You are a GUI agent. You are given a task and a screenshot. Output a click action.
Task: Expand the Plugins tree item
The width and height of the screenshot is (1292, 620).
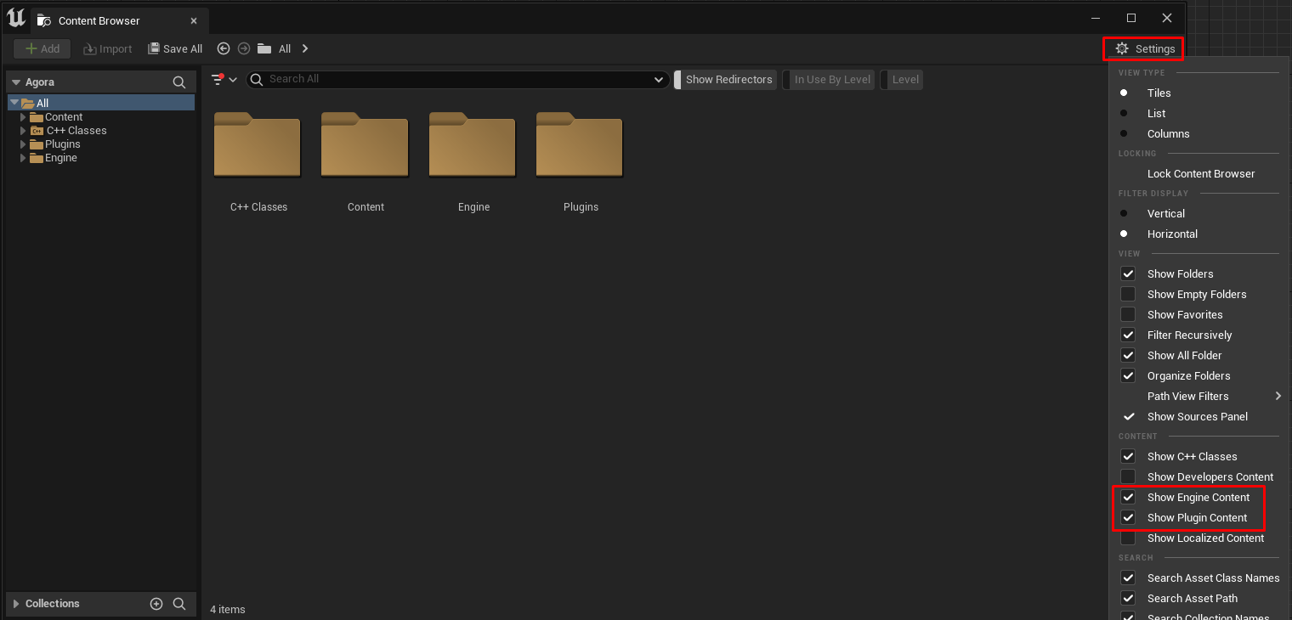pyautogui.click(x=23, y=144)
